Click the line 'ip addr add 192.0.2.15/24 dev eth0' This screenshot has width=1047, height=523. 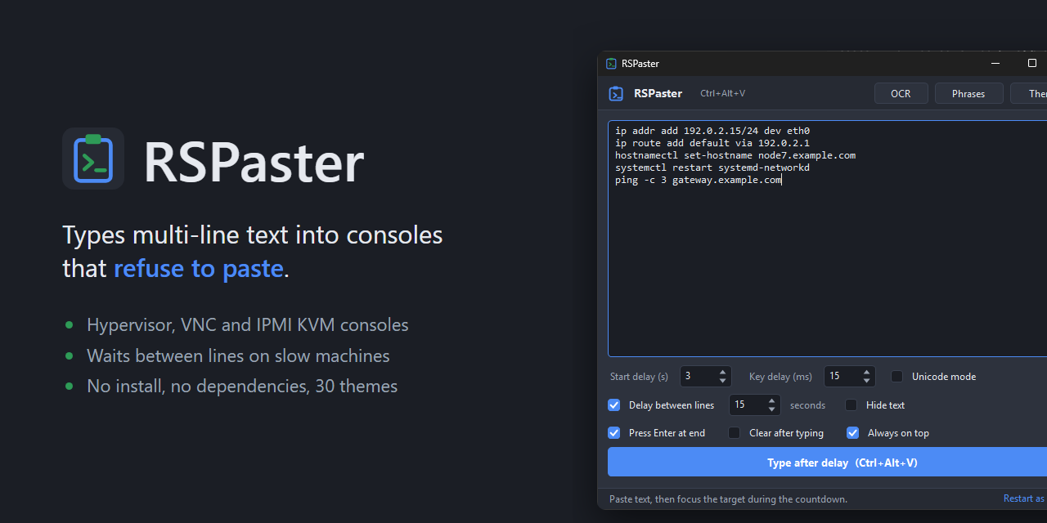(x=712, y=131)
